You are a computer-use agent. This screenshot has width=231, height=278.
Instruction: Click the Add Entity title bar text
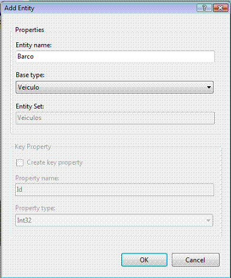(19, 8)
